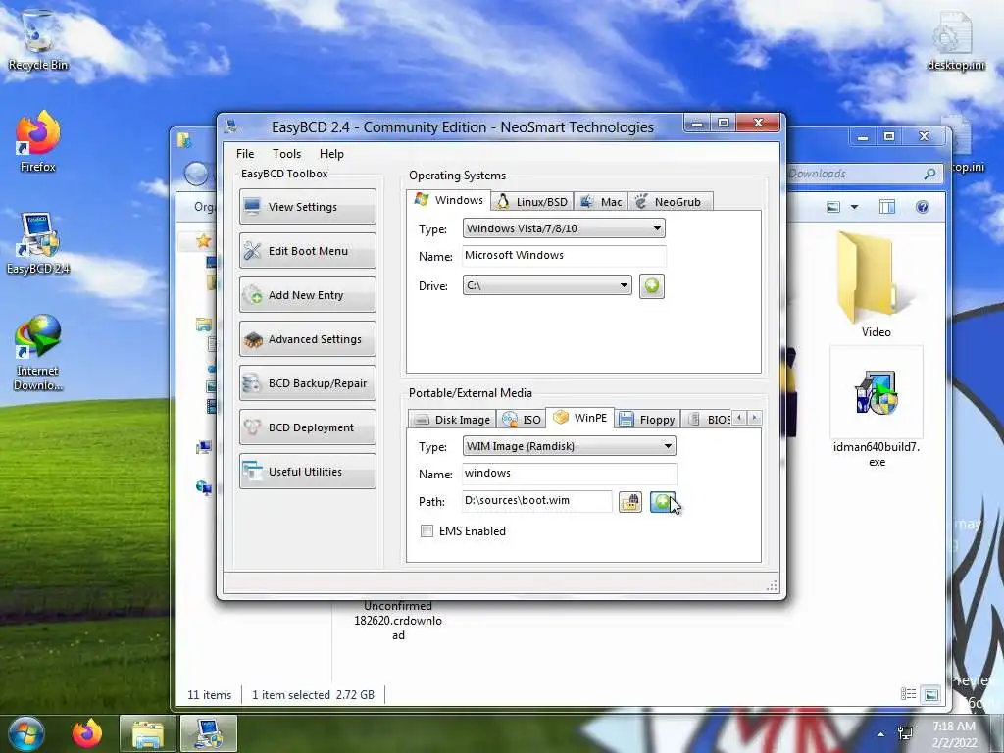This screenshot has height=753, width=1004.
Task: Click the Explorer back navigation button
Action: coord(196,174)
